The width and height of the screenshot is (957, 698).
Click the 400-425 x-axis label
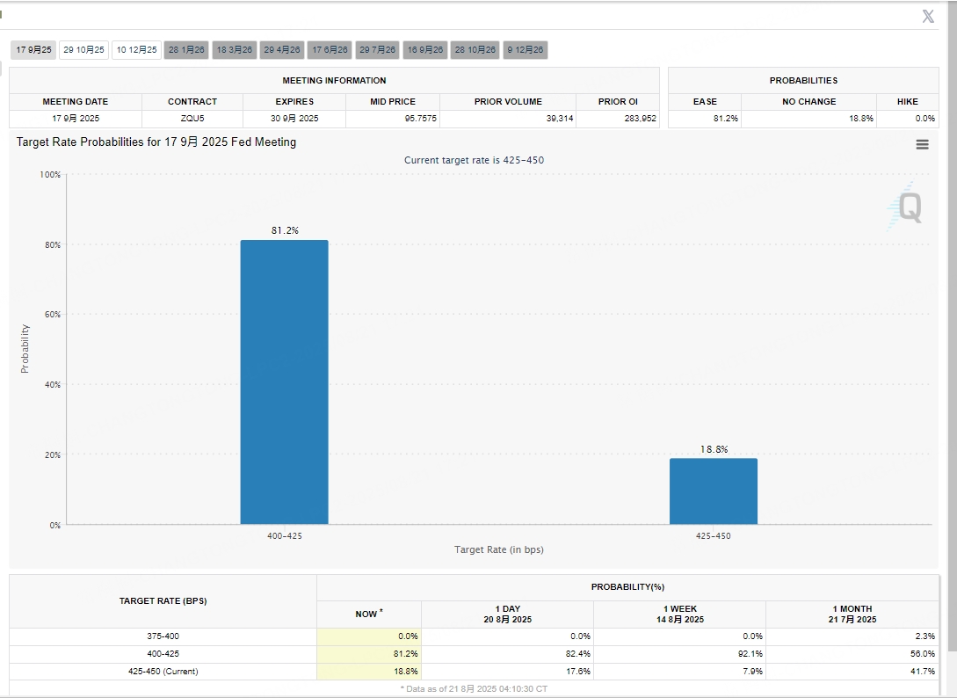pos(285,536)
